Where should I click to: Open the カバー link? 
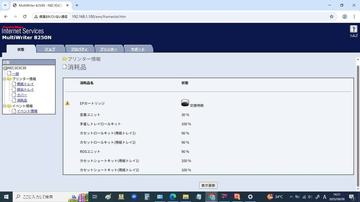point(22,95)
